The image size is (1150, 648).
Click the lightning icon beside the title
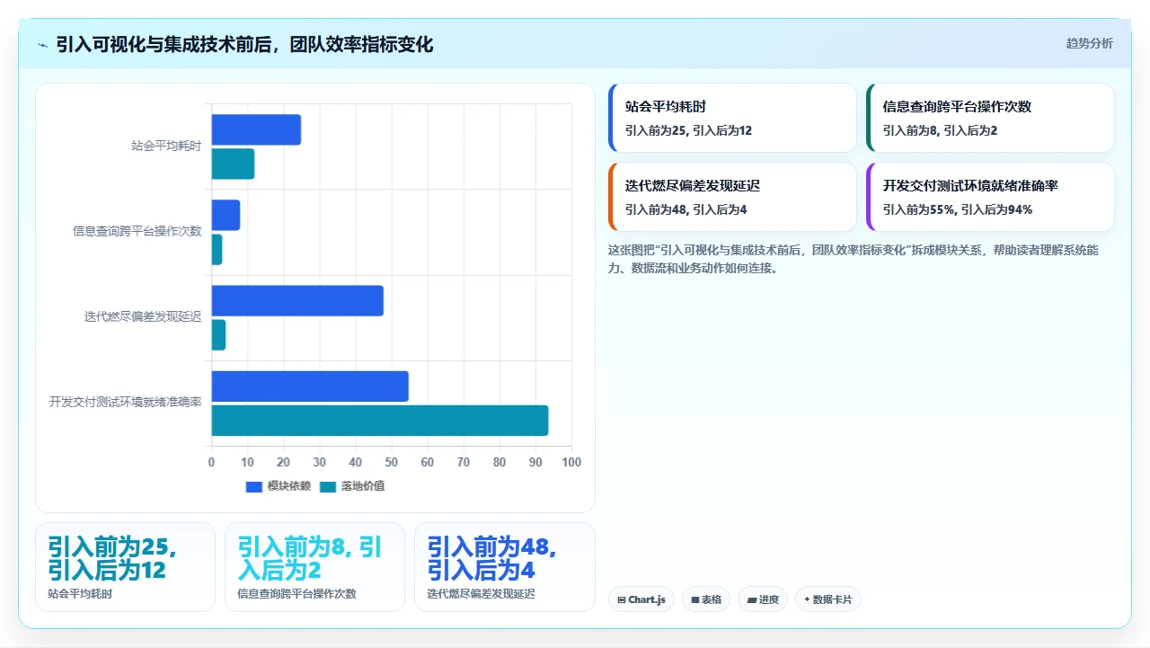pos(42,45)
